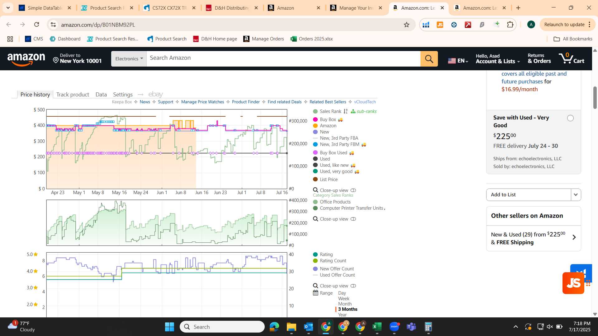Open the Product Finder link

click(246, 102)
